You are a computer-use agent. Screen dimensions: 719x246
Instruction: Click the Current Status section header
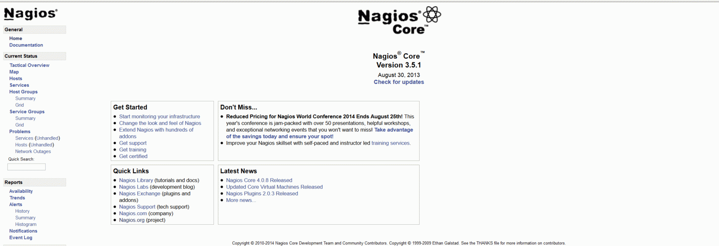click(35, 56)
